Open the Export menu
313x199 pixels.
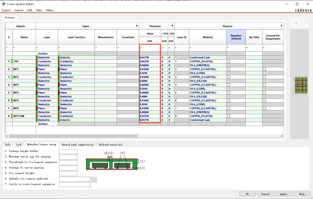point(6,10)
